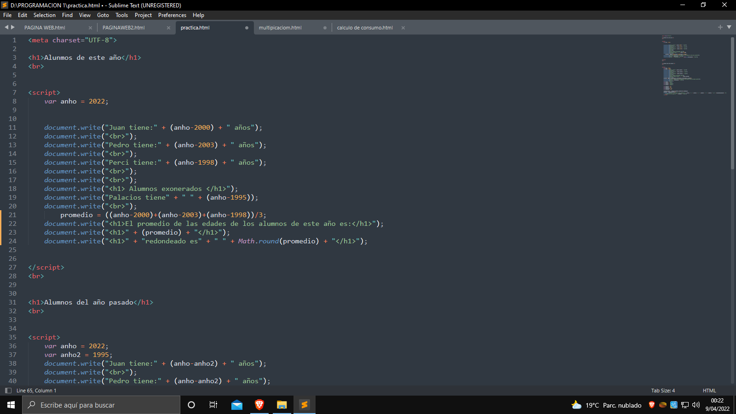Open the Goto menu
The width and height of the screenshot is (736, 414).
103,15
